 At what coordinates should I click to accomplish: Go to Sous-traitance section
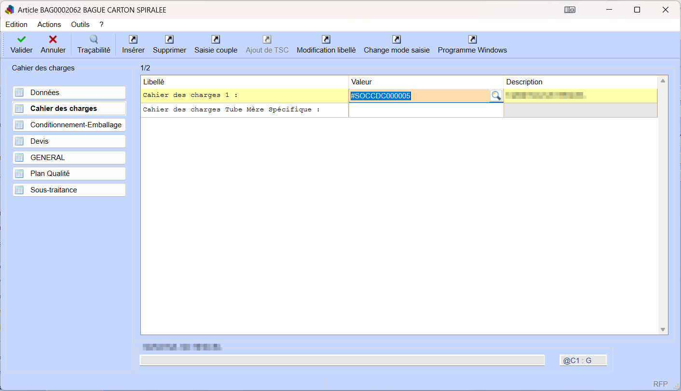point(69,190)
